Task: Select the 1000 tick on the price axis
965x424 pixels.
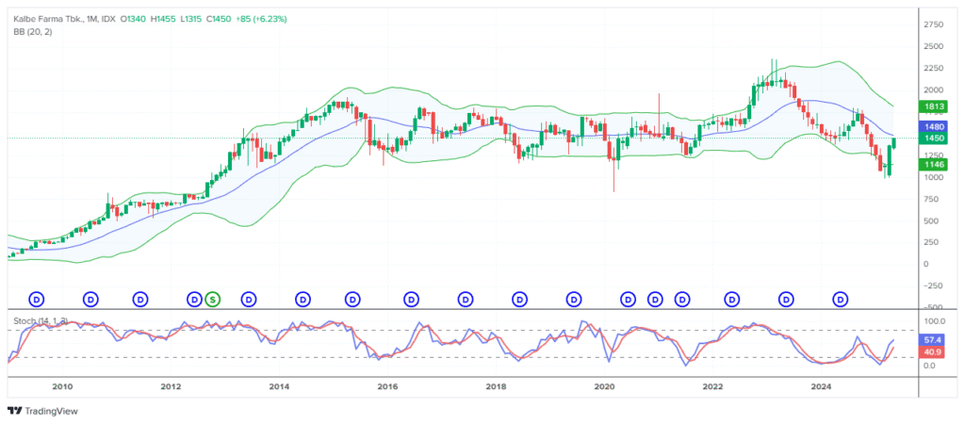Action: (x=934, y=177)
